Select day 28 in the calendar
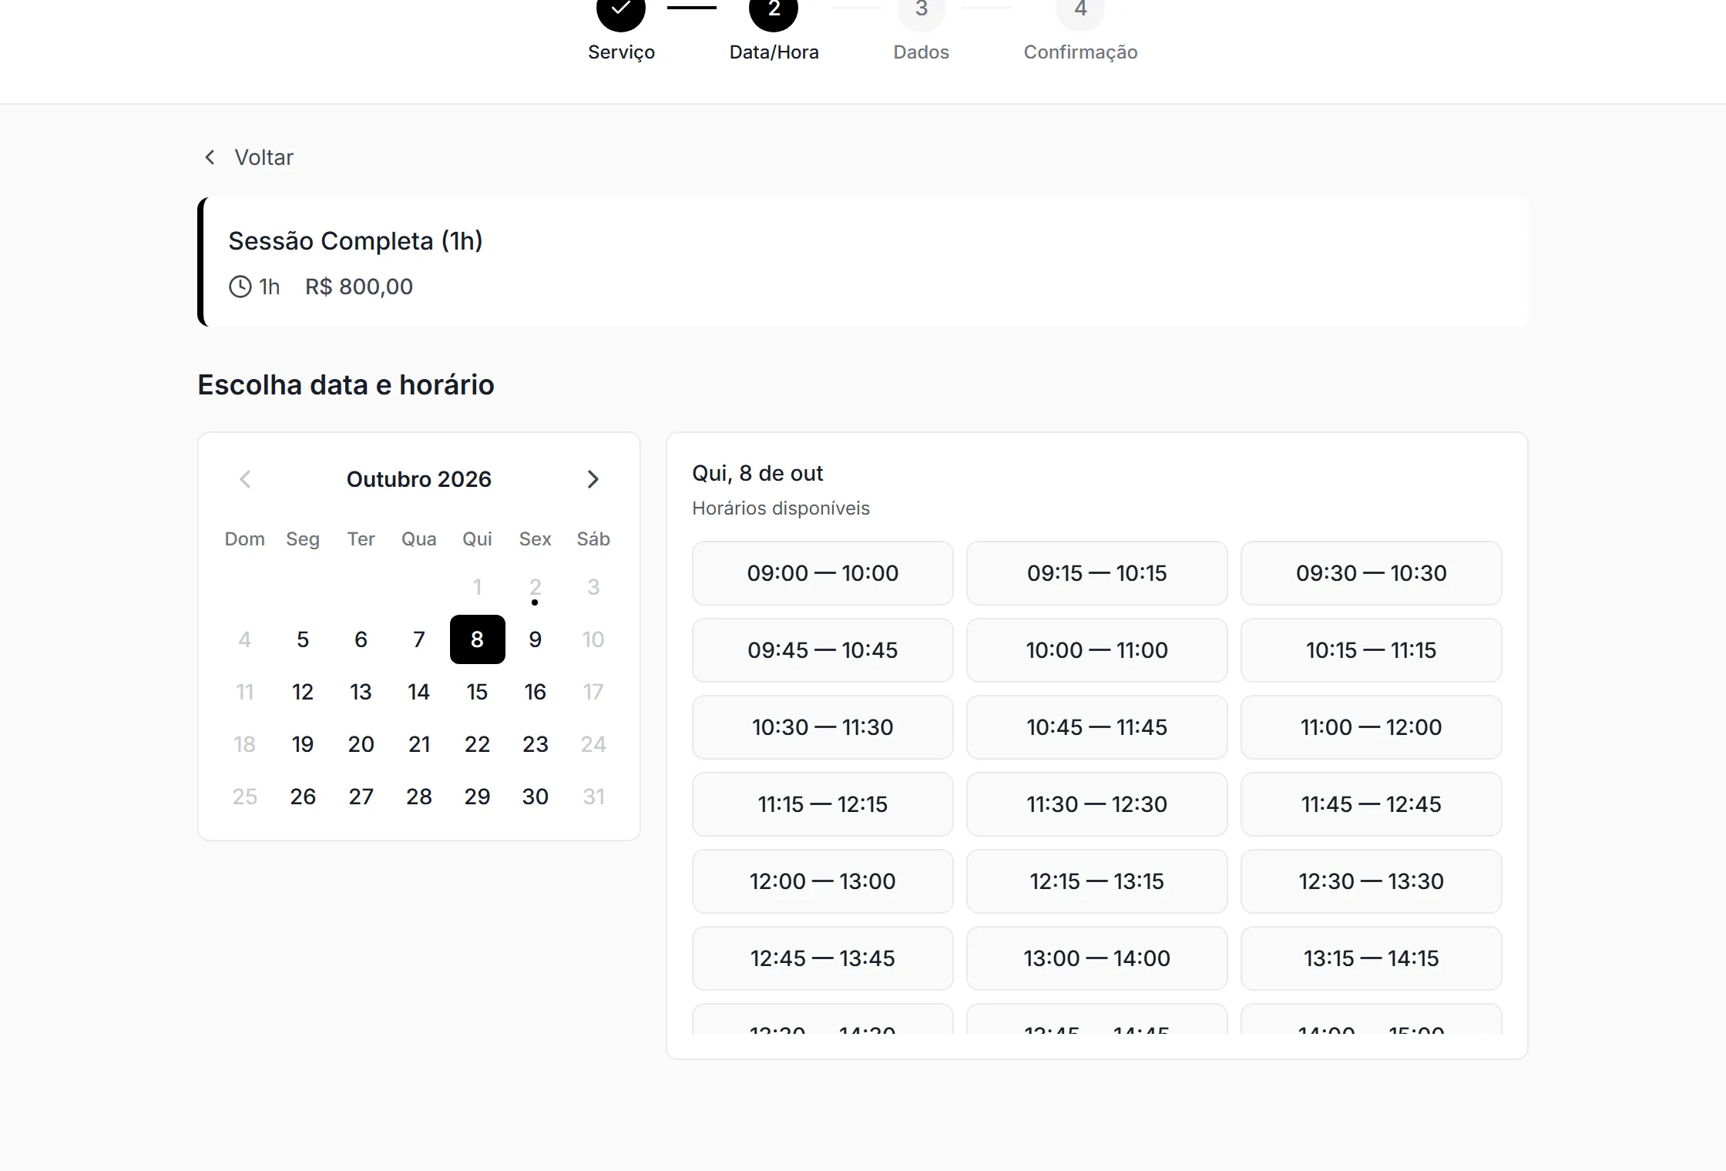This screenshot has height=1171, width=1726. 419,797
